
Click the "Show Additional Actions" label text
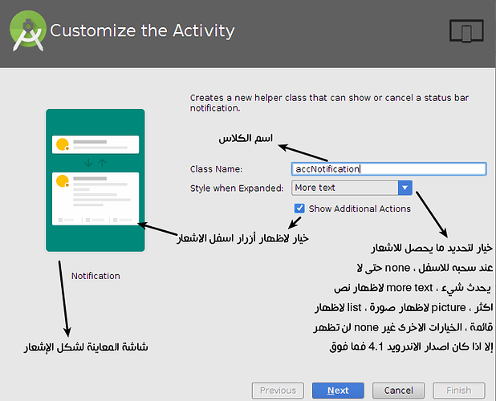click(359, 209)
